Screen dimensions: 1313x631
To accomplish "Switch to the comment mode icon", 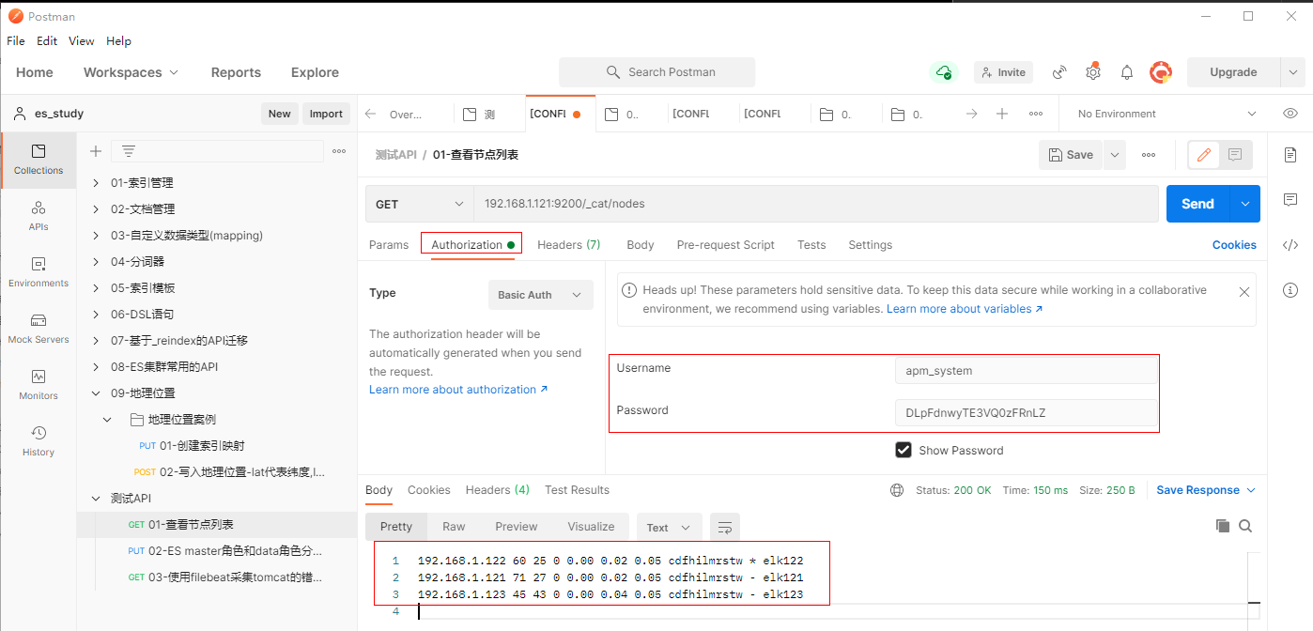I will coord(1235,155).
